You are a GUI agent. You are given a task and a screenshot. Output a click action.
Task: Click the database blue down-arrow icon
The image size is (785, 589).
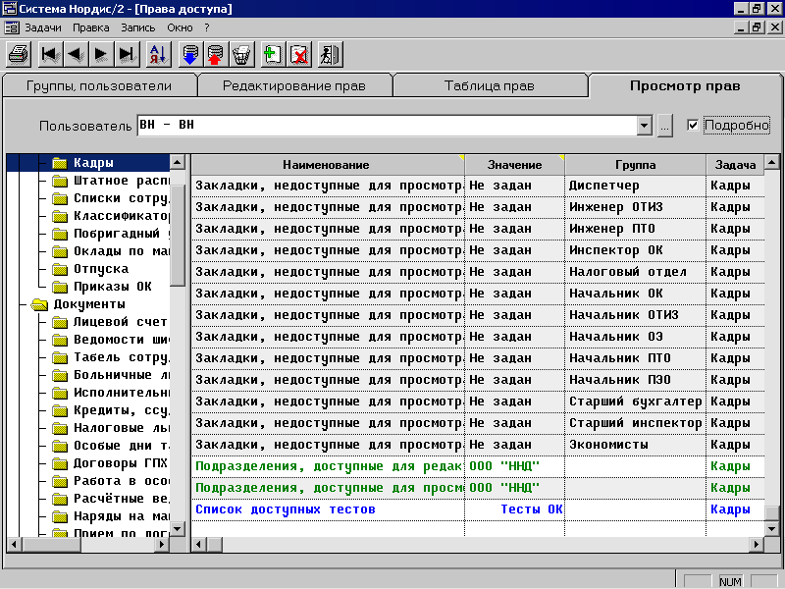pyautogui.click(x=190, y=54)
